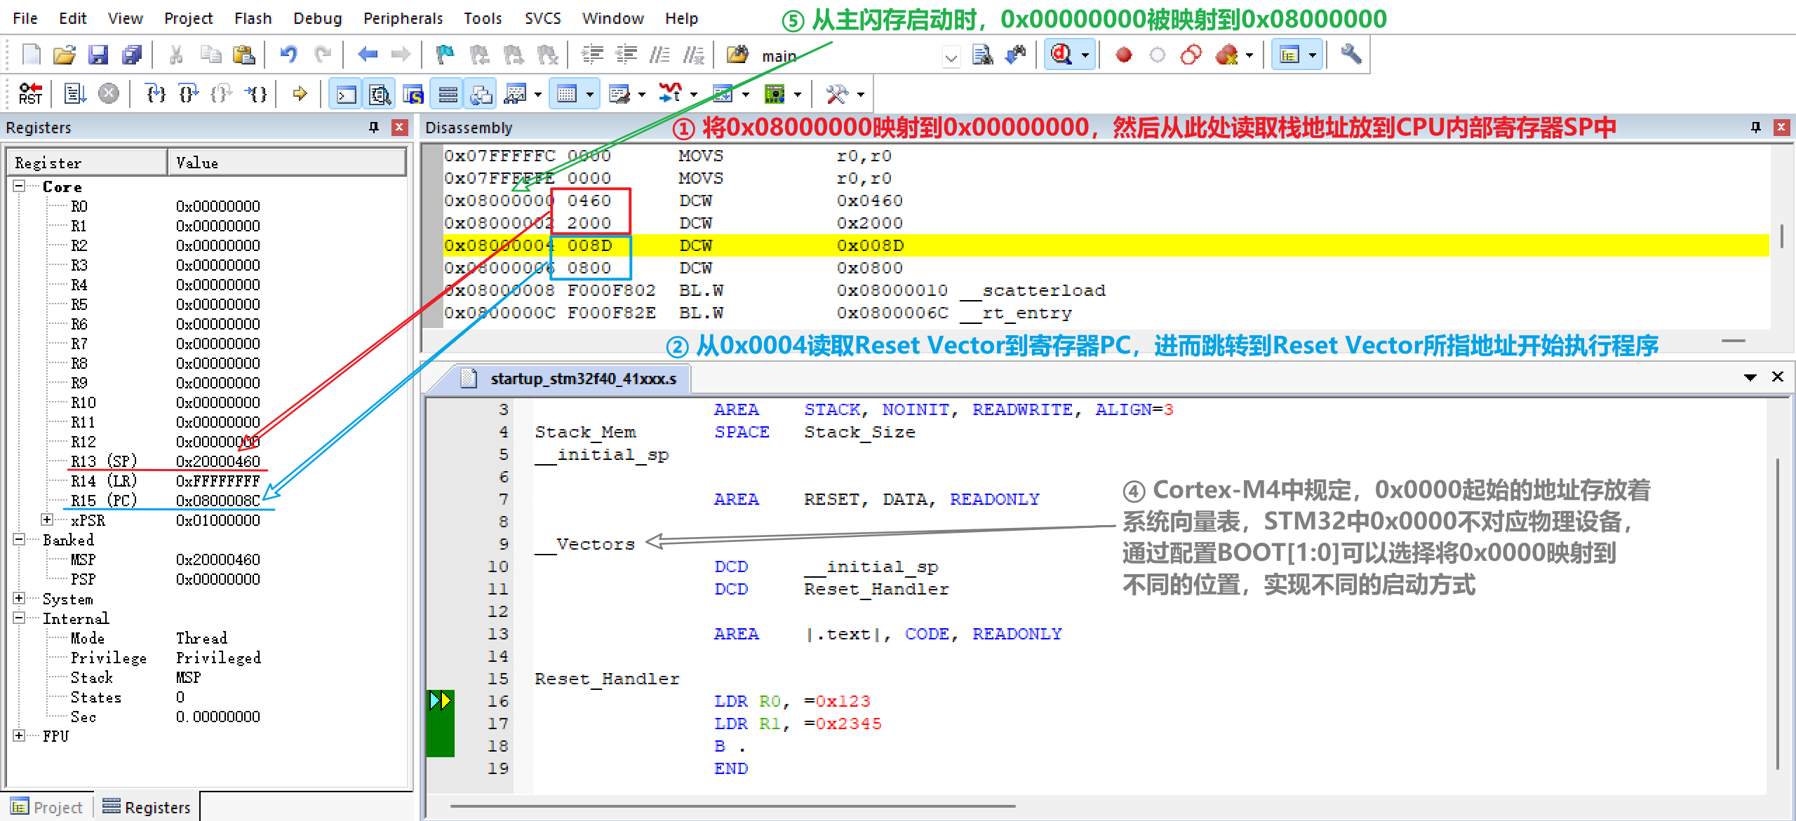1796x821 pixels.
Task: Click the Incremental Find icon
Action: 1016,55
